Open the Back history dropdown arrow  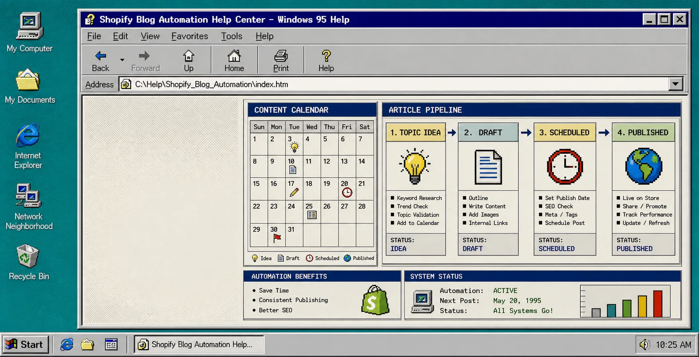(x=122, y=60)
